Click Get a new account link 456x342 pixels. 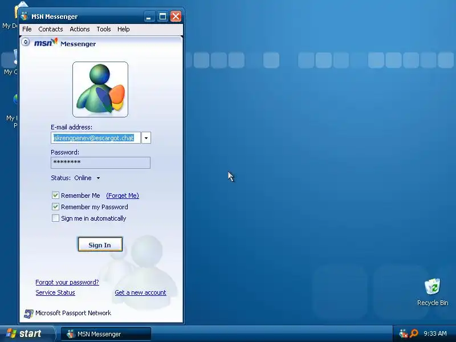click(140, 292)
